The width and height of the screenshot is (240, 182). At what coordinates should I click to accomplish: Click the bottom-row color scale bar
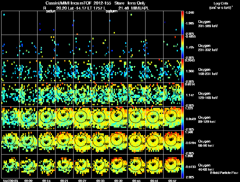(182, 166)
